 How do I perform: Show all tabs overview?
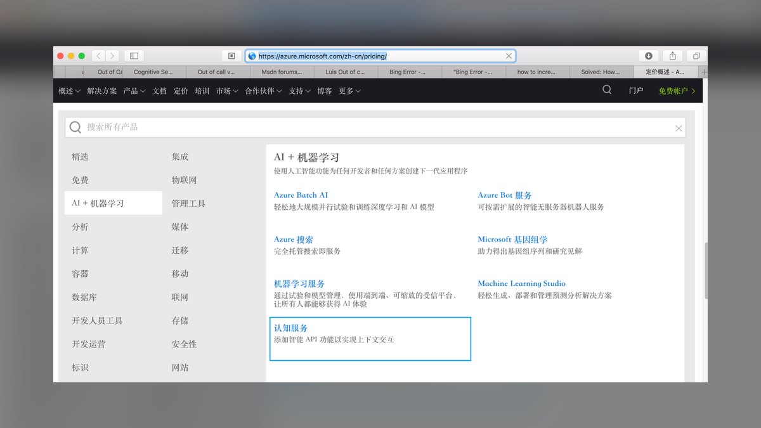click(x=696, y=56)
